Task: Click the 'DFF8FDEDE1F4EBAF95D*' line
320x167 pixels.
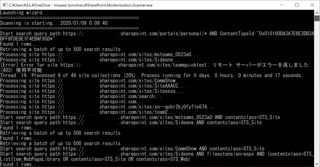Action: (x=28, y=39)
